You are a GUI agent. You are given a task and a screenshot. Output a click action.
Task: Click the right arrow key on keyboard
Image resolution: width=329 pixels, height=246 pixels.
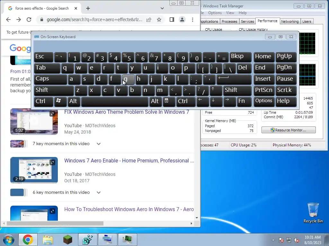[x=229, y=102]
